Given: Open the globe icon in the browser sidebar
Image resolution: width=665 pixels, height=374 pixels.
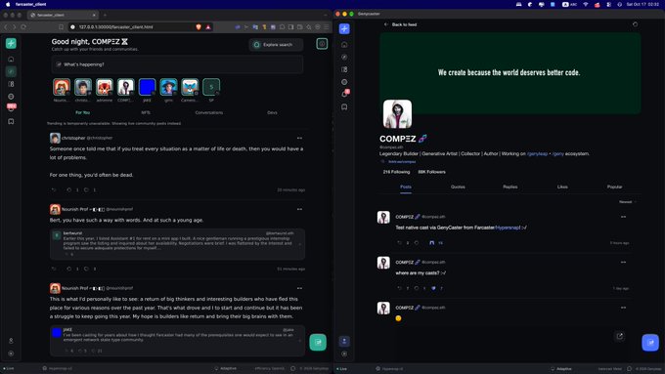Looking at the screenshot, I should 11,97.
